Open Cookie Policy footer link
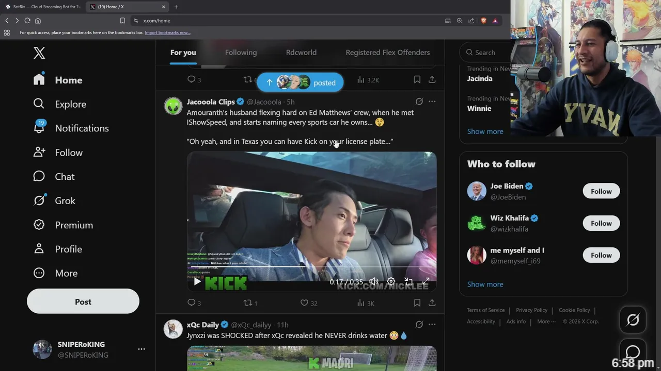The image size is (661, 371). (574, 310)
